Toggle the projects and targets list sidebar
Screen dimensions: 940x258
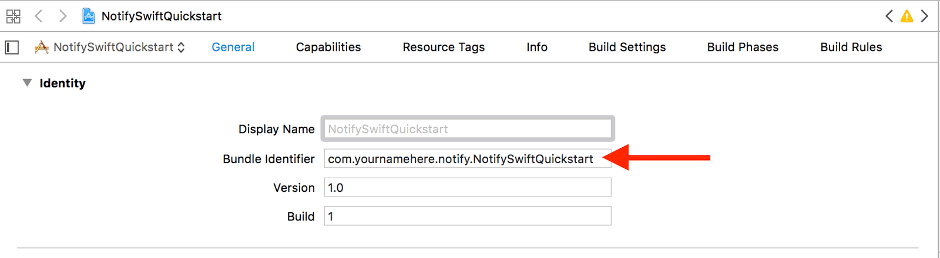click(x=12, y=47)
